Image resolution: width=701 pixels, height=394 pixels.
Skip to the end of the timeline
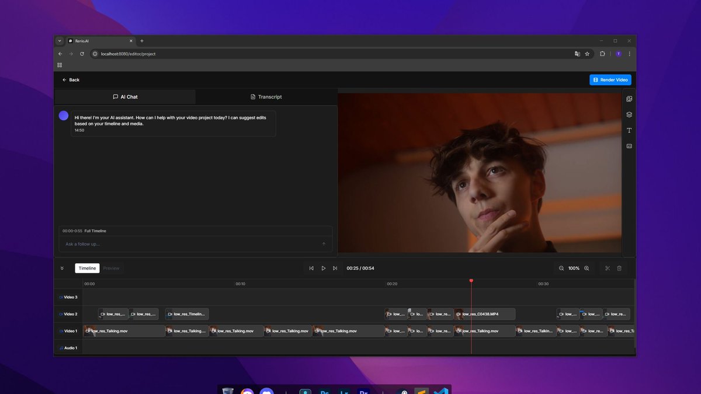pos(335,268)
